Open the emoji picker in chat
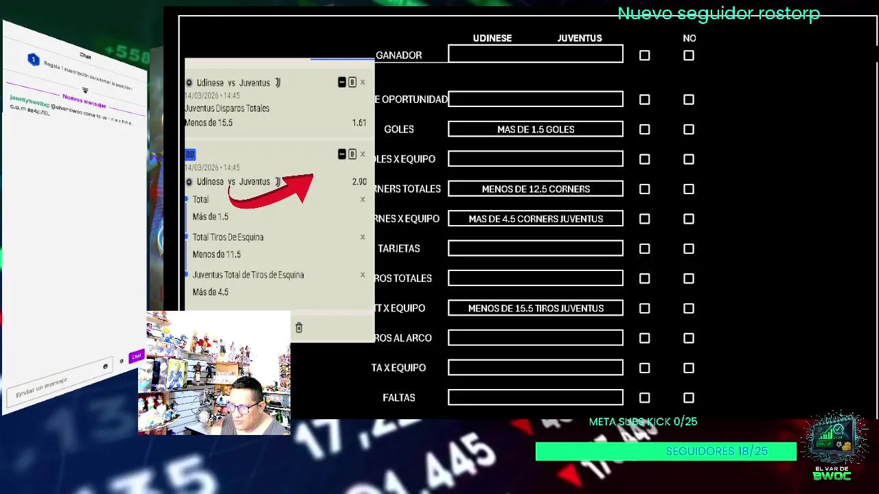The image size is (879, 494). [x=105, y=366]
